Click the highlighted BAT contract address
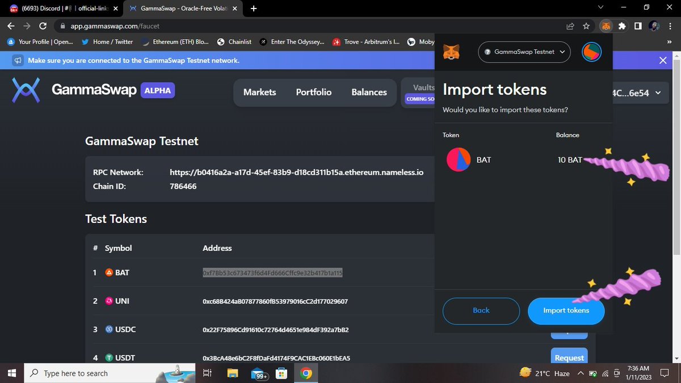Image resolution: width=681 pixels, height=383 pixels. pos(272,273)
